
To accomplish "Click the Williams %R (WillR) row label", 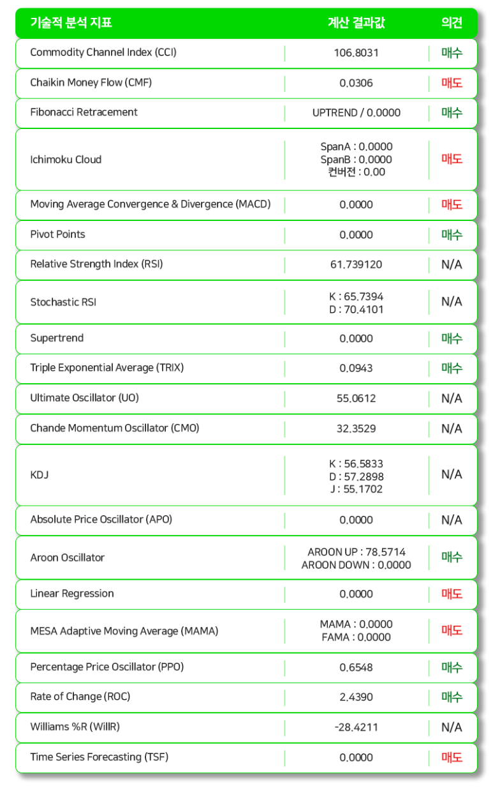I will pos(75,727).
